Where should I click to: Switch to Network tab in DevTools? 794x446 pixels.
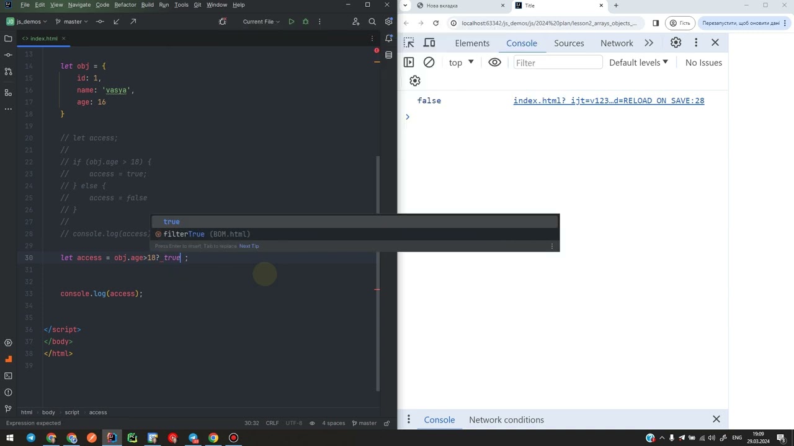(x=617, y=43)
